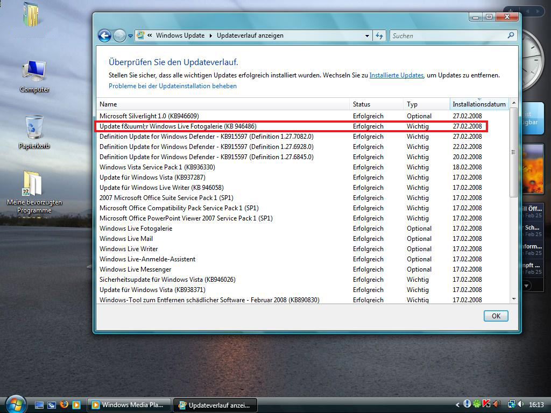Sort by the Status column header
Viewport: 551px width, 413px height.
click(x=376, y=104)
